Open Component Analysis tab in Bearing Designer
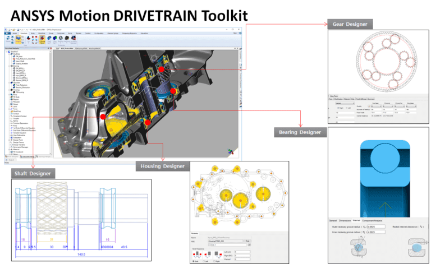 372,221
